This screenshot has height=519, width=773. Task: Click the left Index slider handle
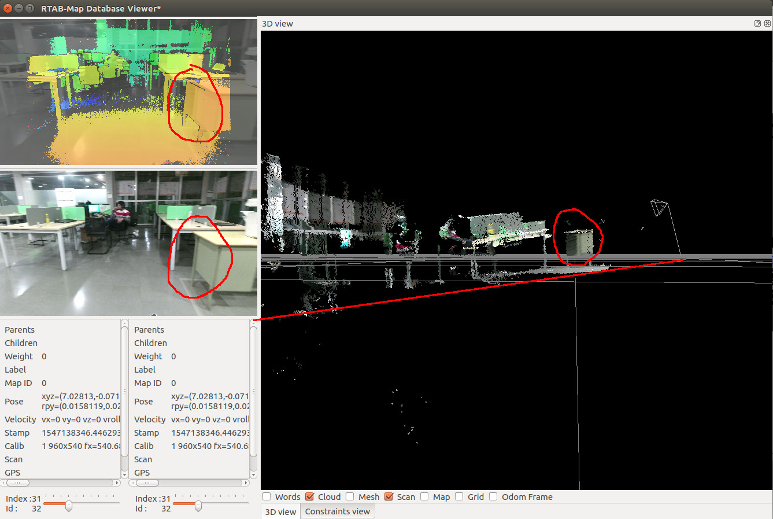pyautogui.click(x=69, y=506)
